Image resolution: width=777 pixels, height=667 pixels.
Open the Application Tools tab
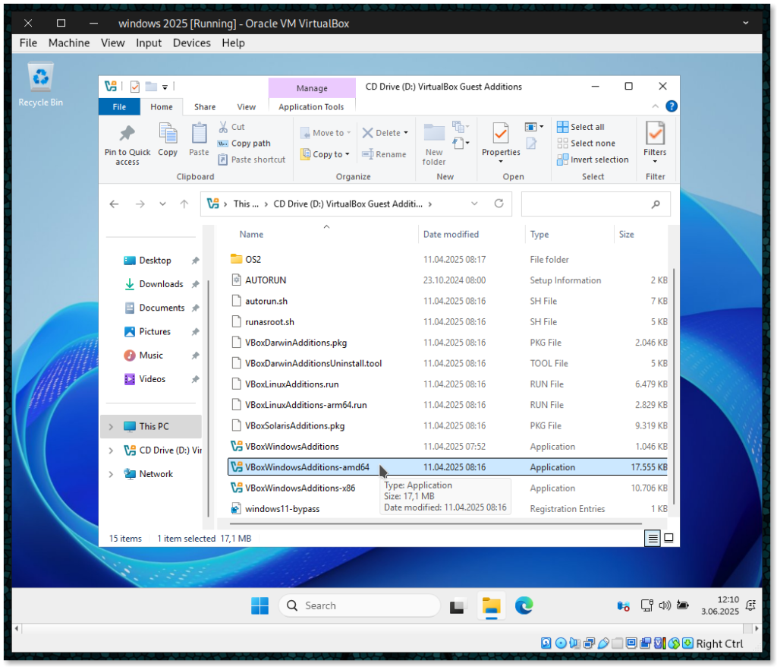tap(311, 106)
